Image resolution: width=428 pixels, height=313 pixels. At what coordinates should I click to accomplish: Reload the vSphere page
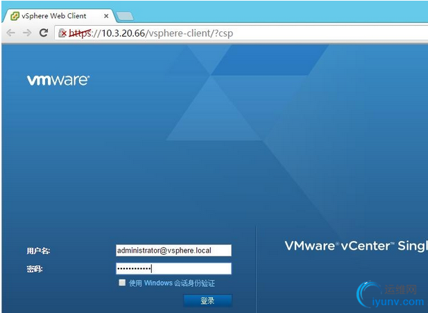tap(44, 33)
